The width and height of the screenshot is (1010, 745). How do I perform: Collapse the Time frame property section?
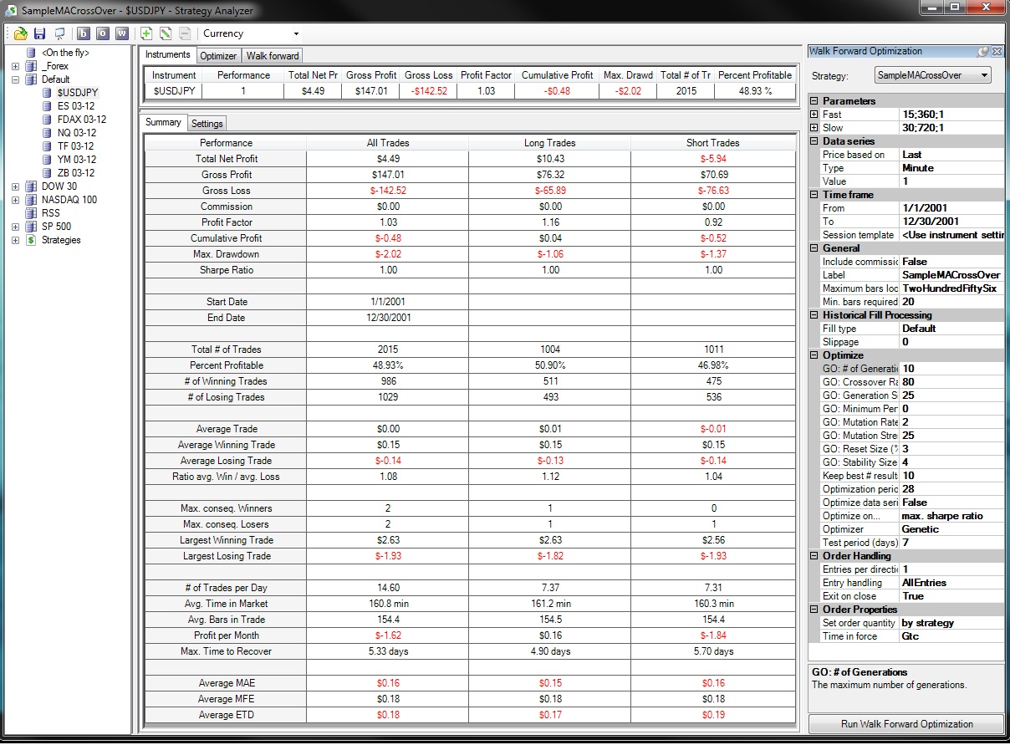[x=814, y=195]
